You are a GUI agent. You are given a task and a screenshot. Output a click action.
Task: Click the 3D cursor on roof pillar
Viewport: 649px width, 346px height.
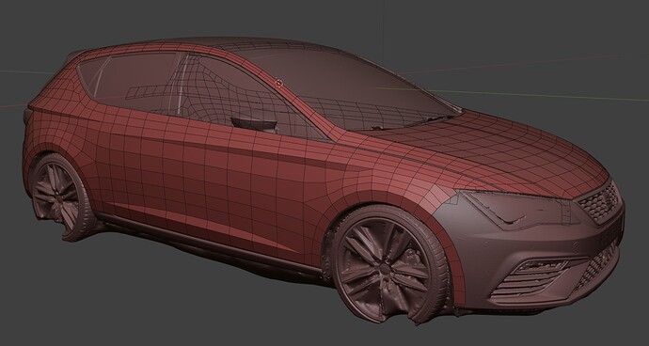click(279, 84)
